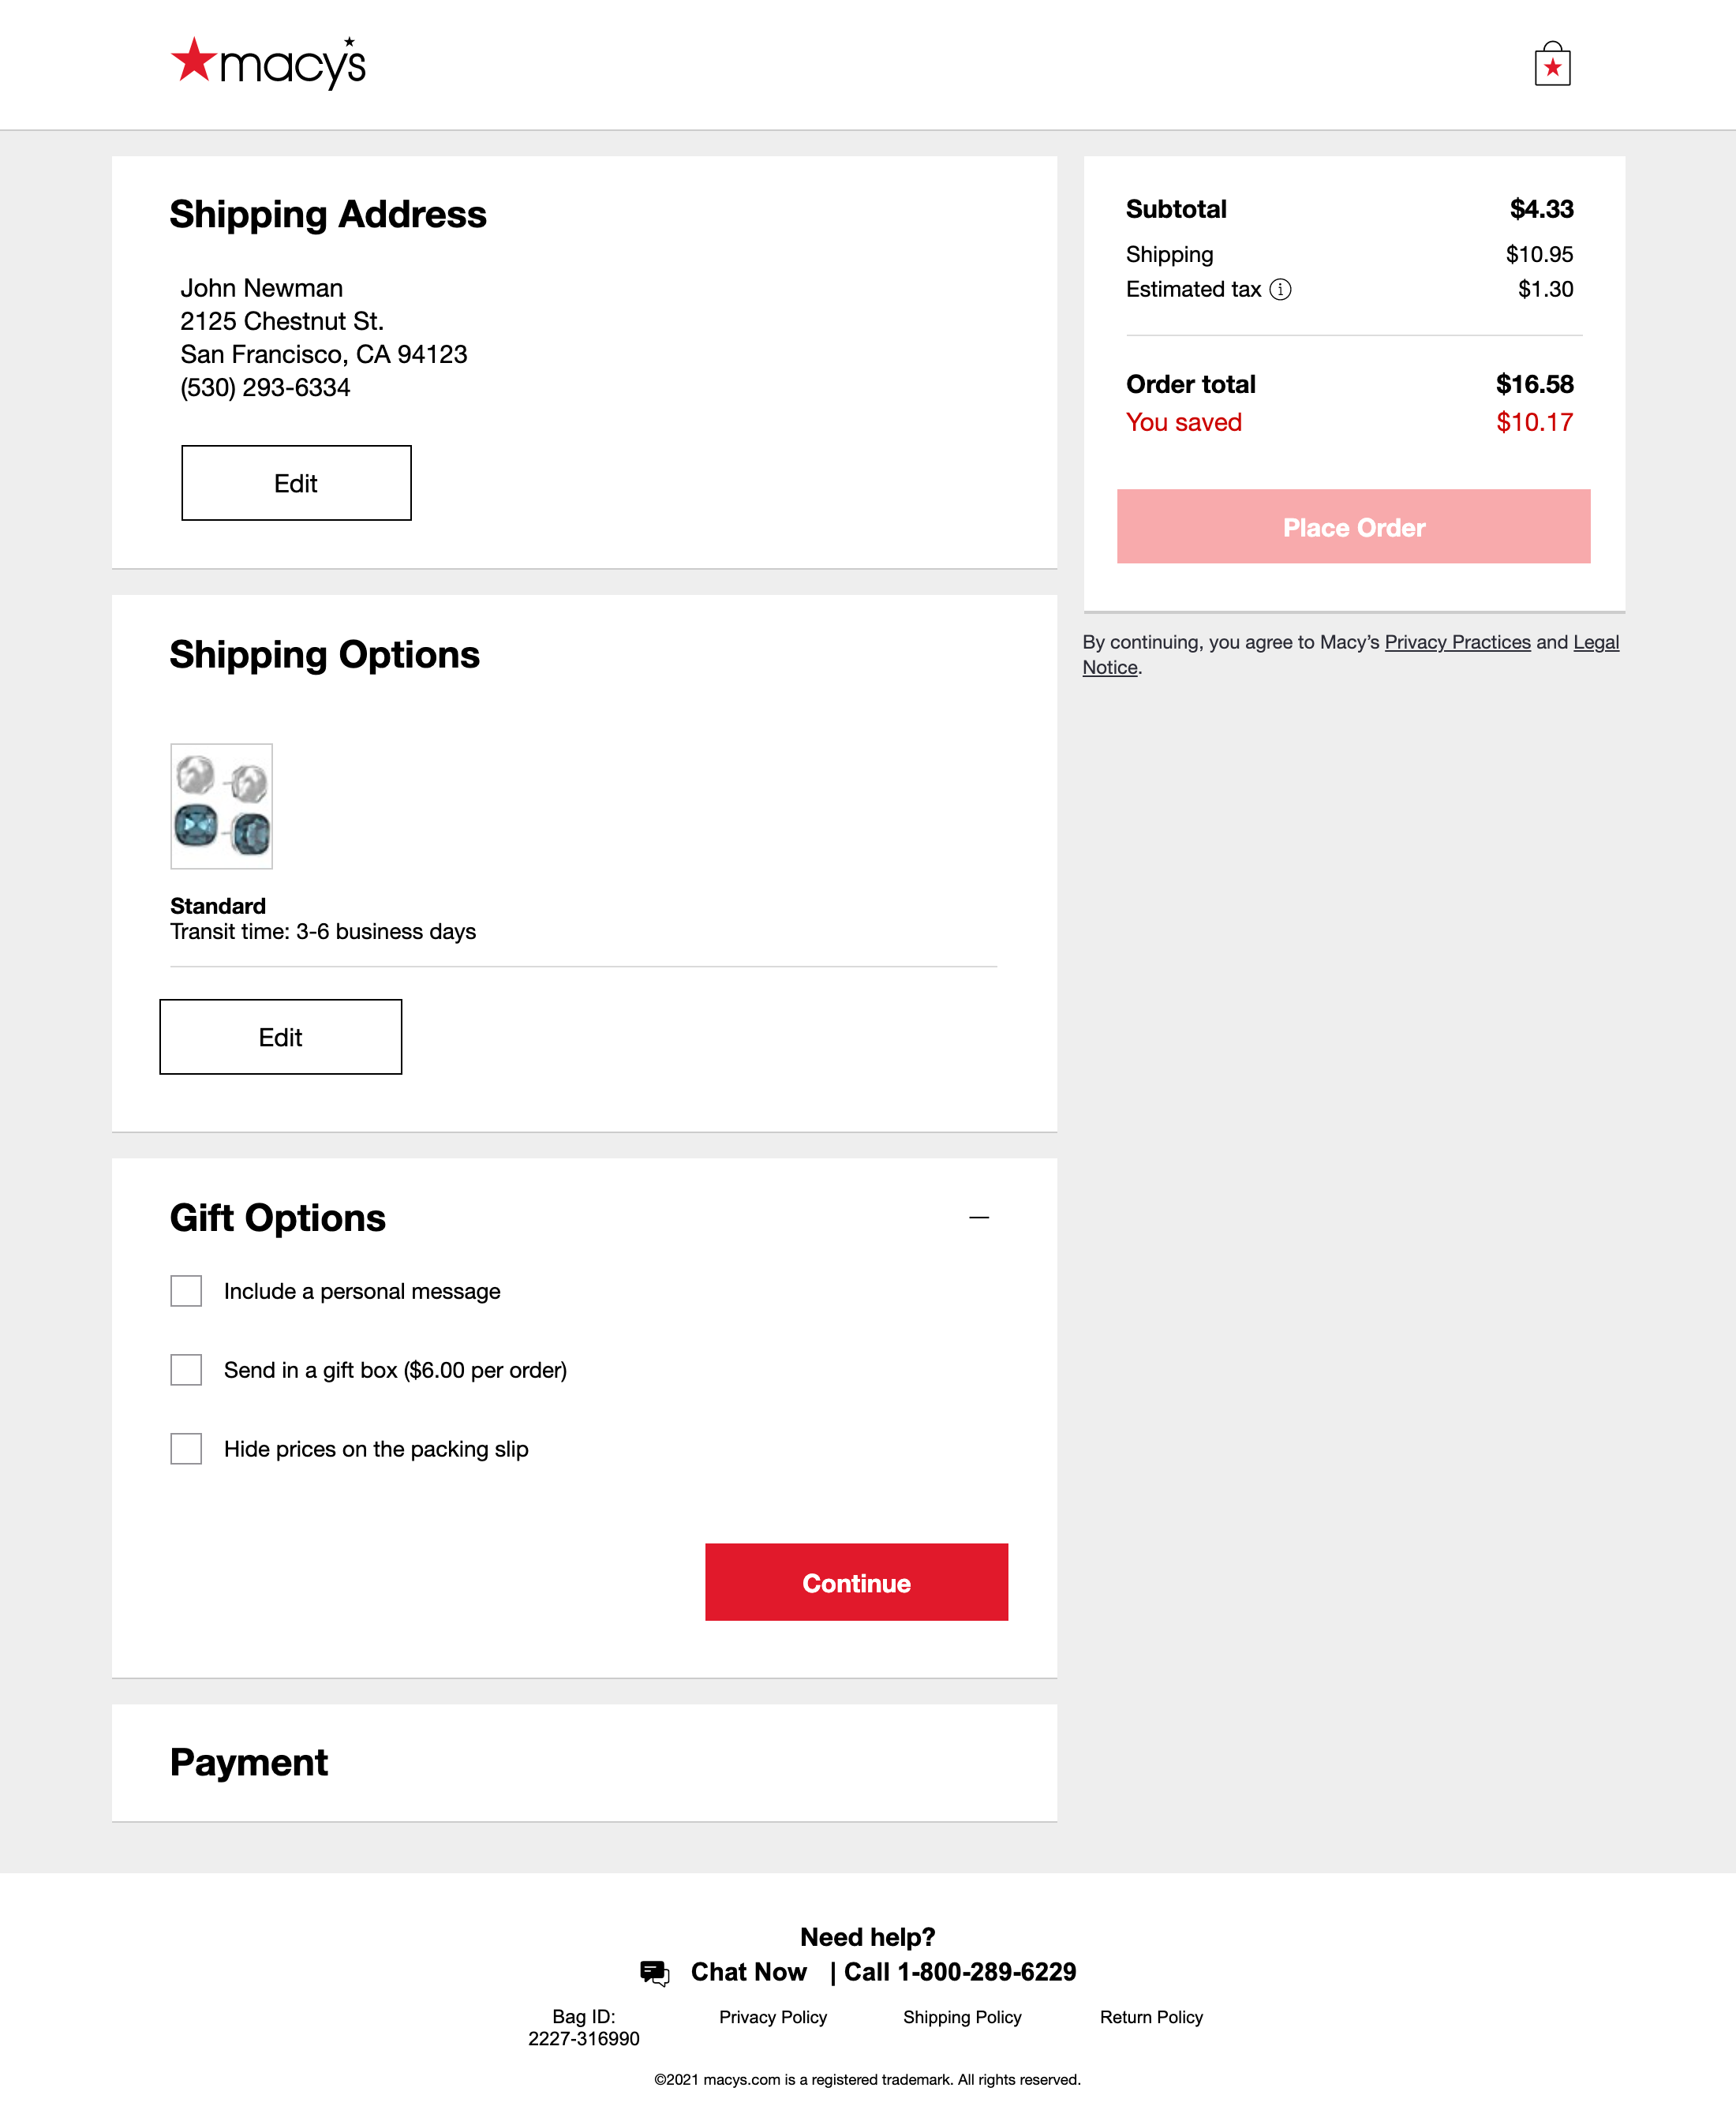Screen dimensions: 1736x2110
Task: Open the Return Policy link
Action: 1151,2017
